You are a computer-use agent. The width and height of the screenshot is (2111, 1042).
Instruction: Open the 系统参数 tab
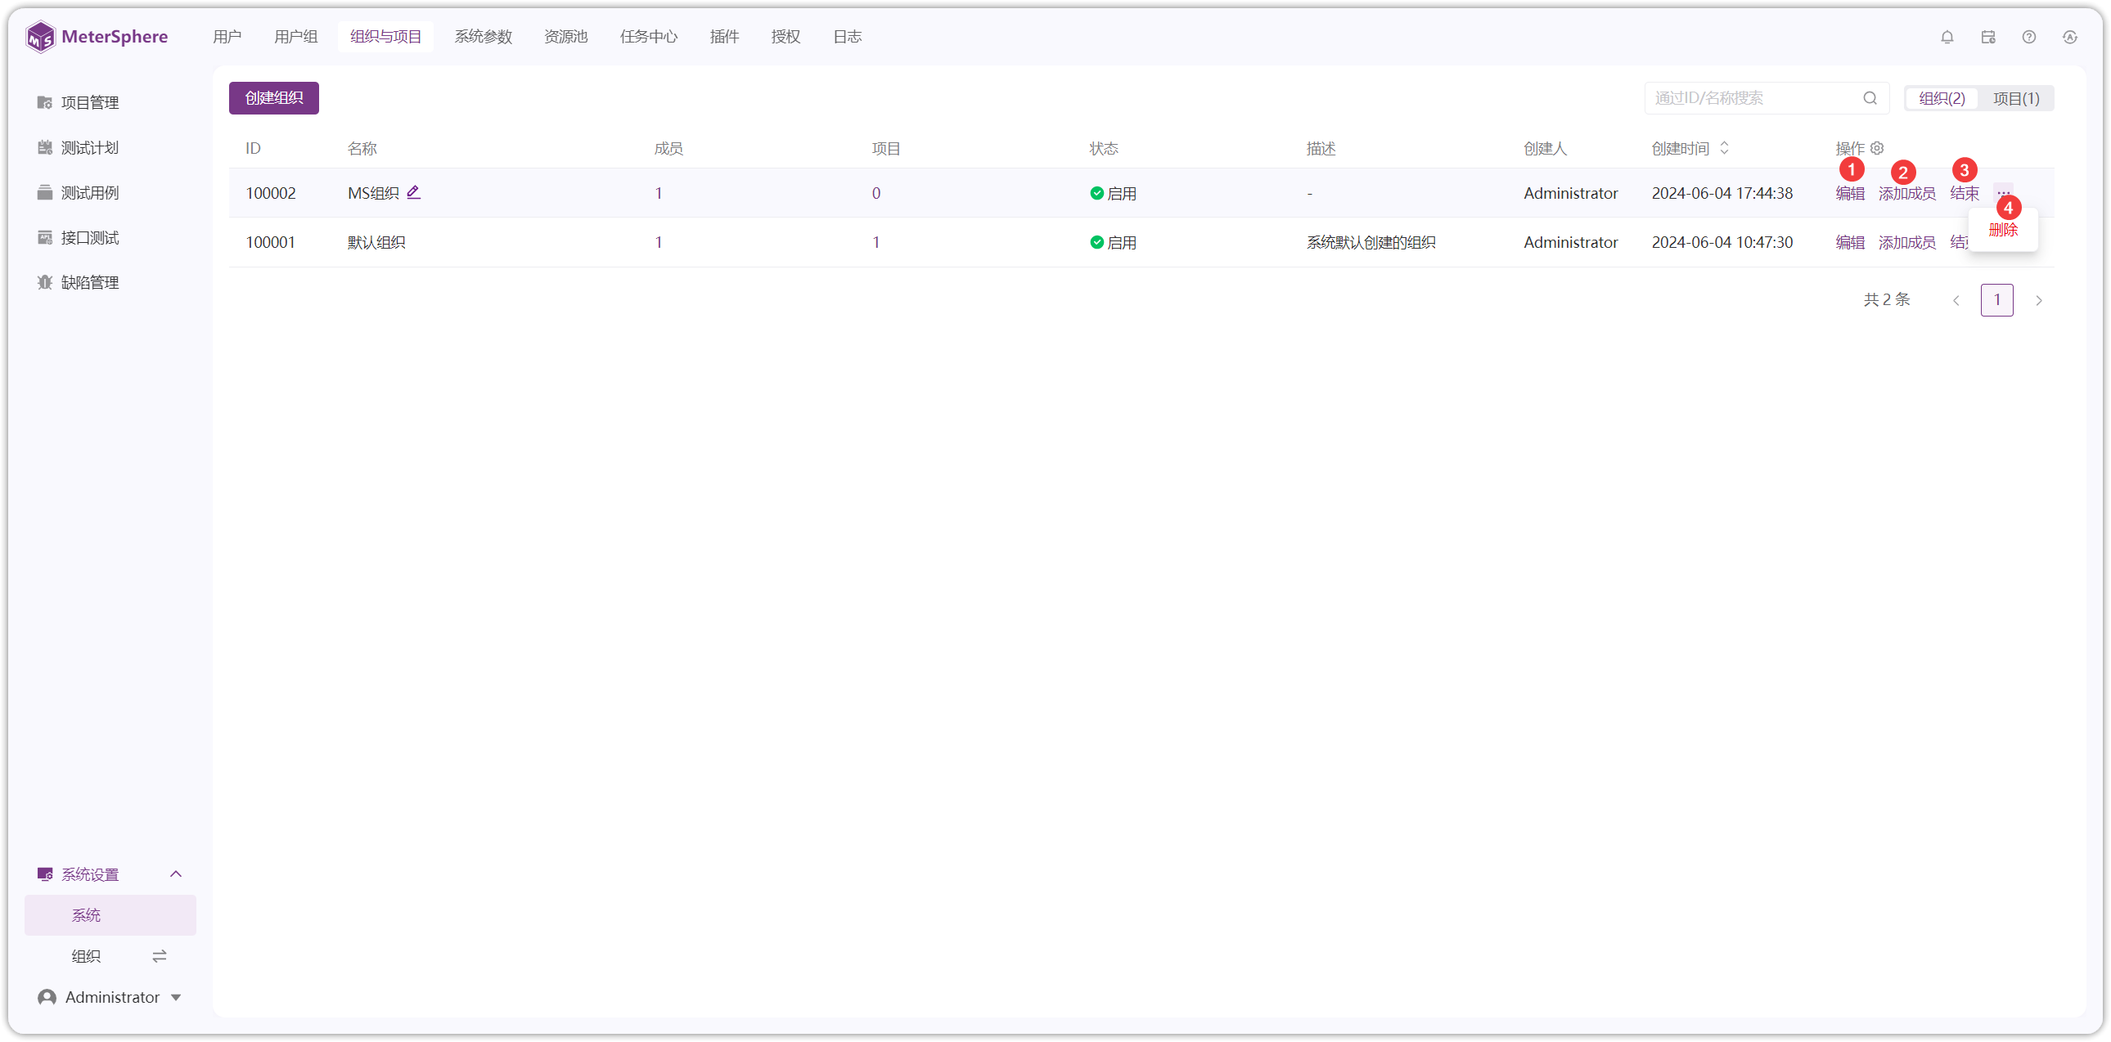pos(484,37)
